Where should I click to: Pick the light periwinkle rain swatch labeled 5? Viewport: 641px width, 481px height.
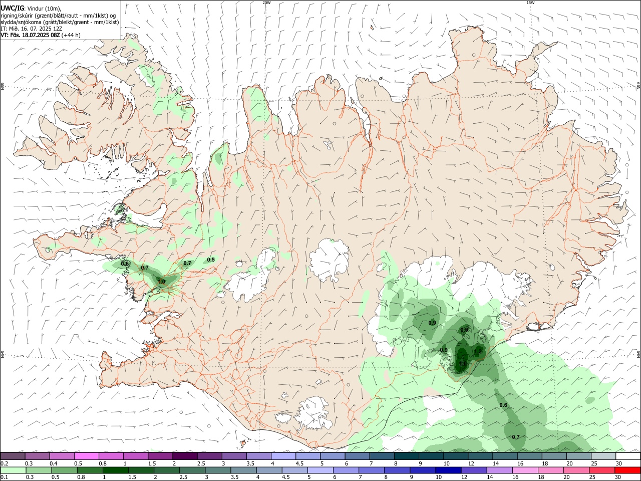coord(320,470)
